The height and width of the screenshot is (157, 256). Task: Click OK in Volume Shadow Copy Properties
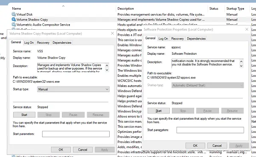[x=61, y=150]
